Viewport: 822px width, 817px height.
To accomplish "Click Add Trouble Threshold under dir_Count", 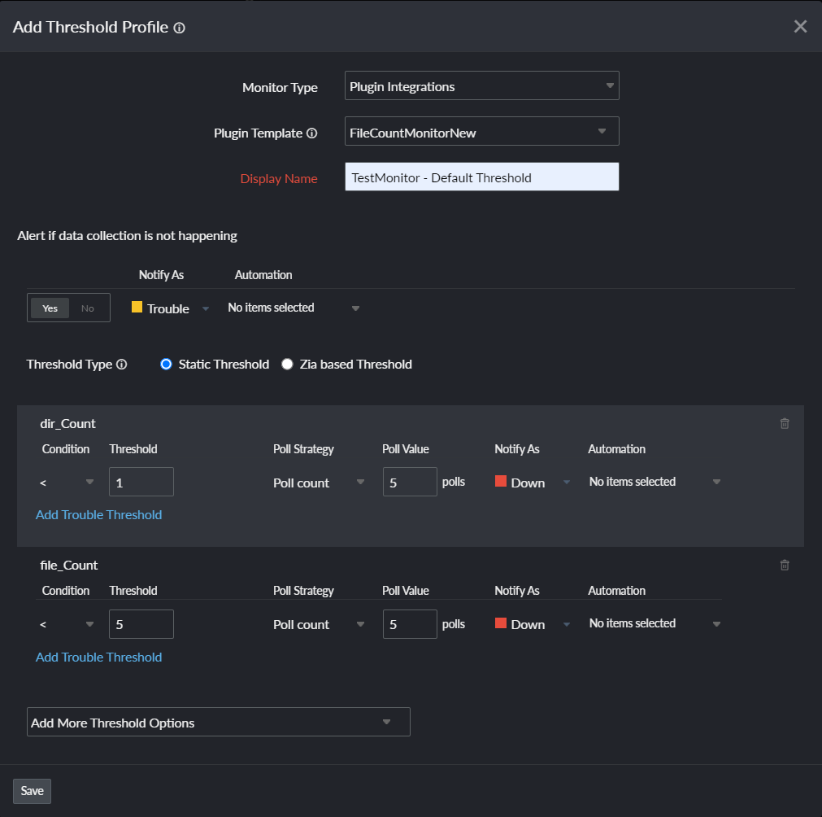I will point(98,515).
